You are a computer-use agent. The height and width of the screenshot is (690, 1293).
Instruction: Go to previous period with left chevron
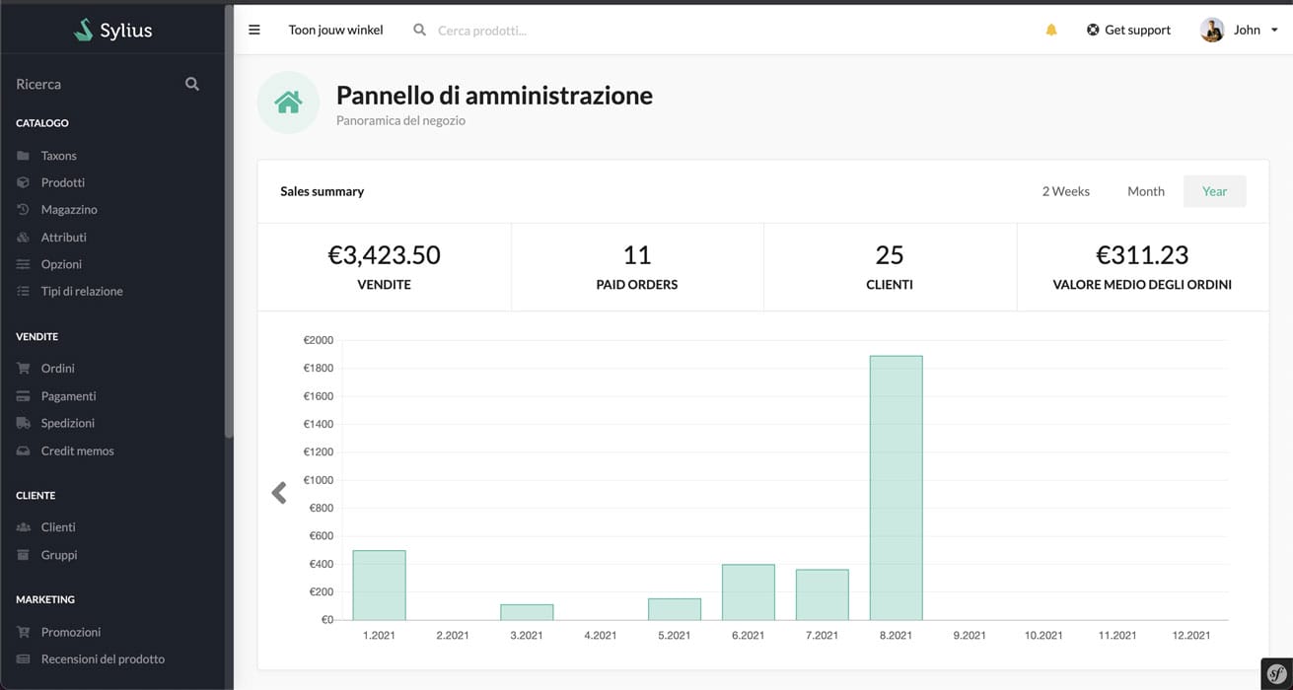click(x=279, y=493)
